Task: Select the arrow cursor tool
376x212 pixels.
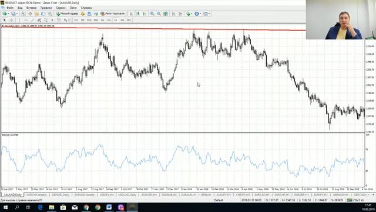Action: pyautogui.click(x=4, y=20)
